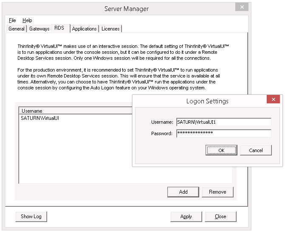Screen dimensions: 285x233
Task: Click the Remove user button
Action: (x=217, y=192)
